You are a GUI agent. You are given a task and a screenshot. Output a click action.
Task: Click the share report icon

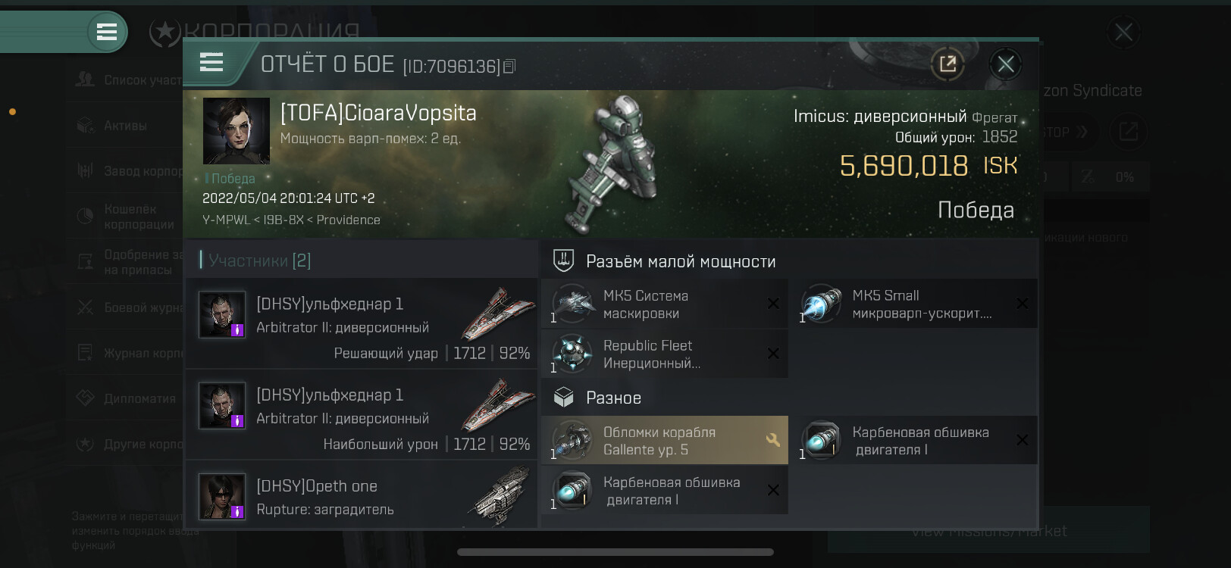click(948, 64)
